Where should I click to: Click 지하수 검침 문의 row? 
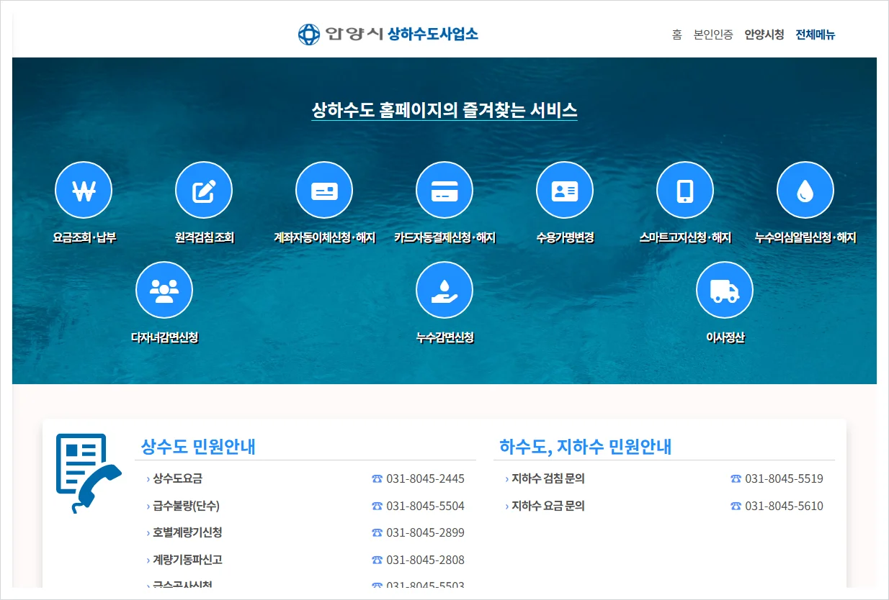[x=664, y=478]
